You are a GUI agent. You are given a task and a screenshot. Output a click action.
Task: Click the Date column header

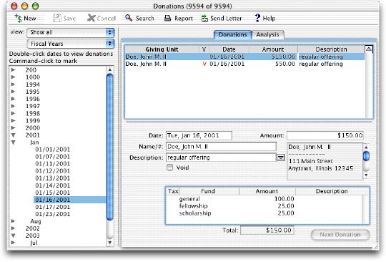[229, 49]
